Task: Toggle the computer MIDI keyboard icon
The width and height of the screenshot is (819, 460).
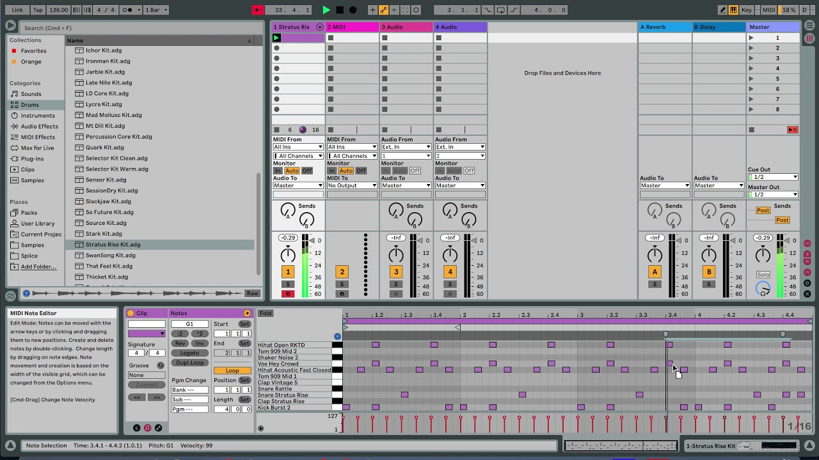Action: point(733,10)
